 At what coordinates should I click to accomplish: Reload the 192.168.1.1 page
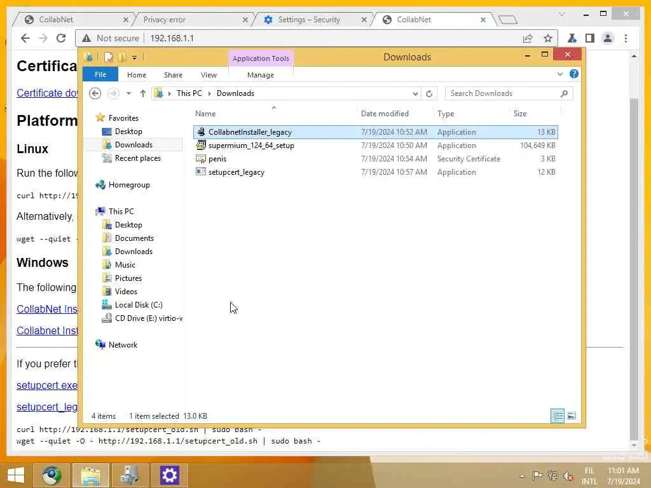pyautogui.click(x=61, y=38)
